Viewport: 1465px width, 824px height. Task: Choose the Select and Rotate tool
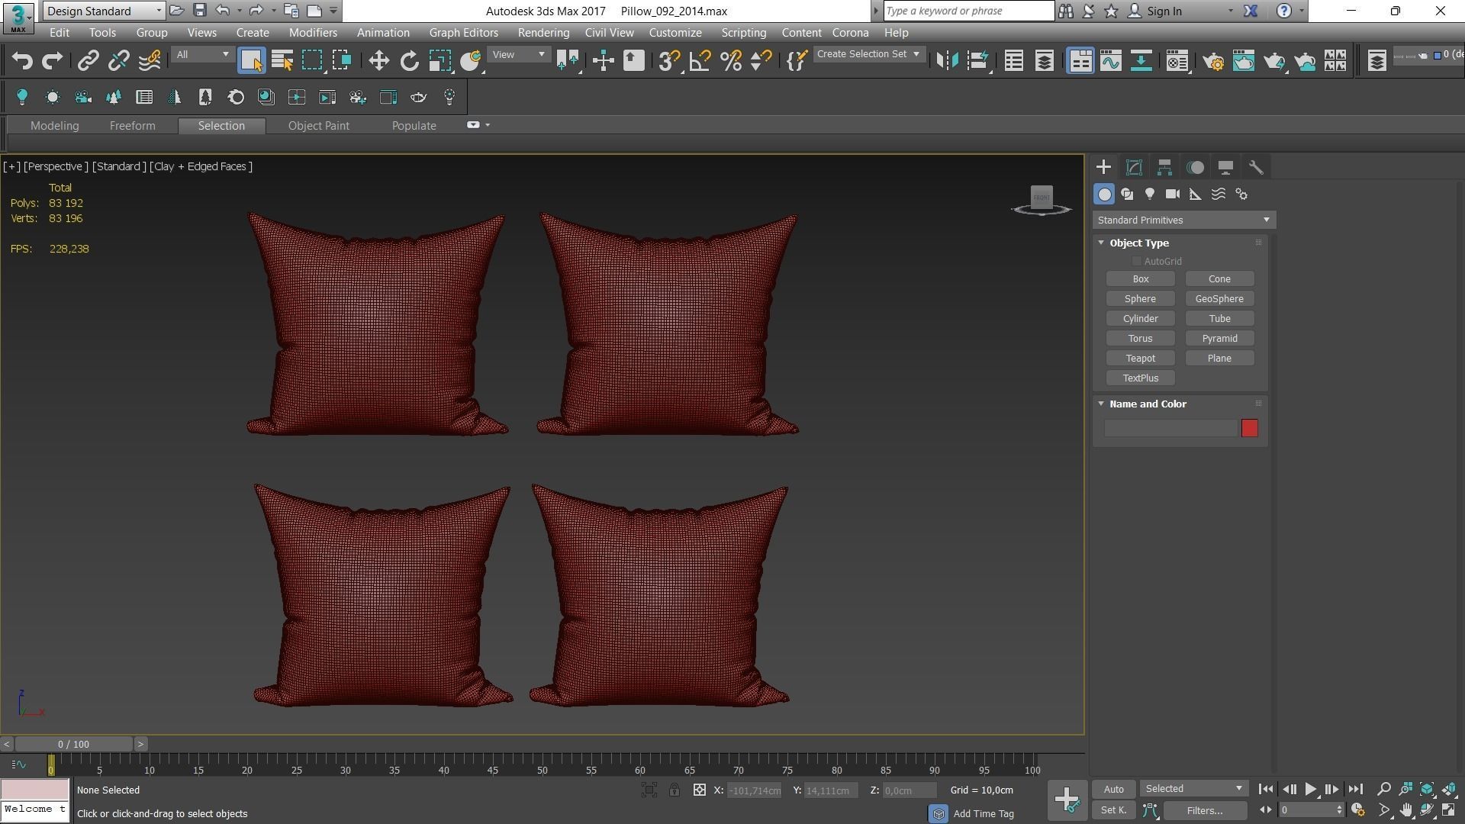click(410, 61)
